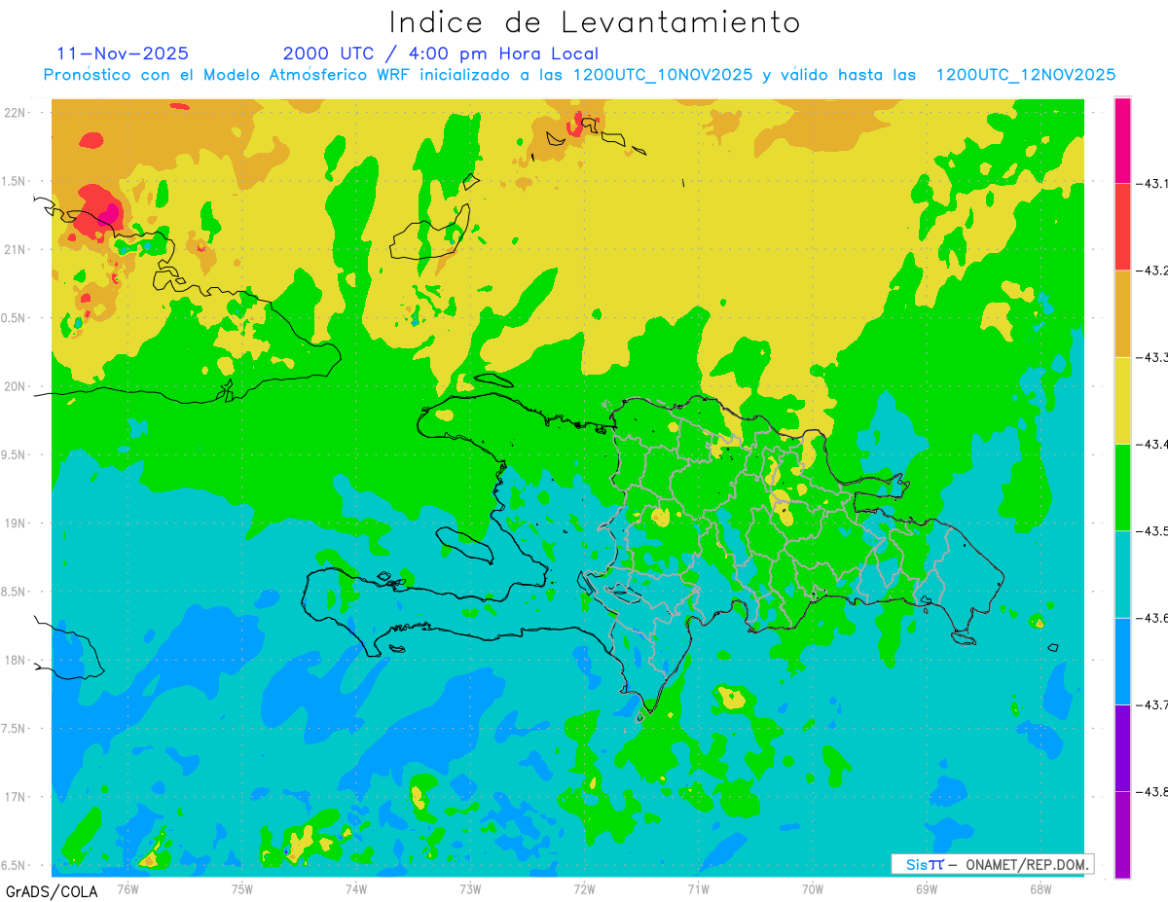Click the '18N' latitude label
This screenshot has height=902, width=1168.
(x=16, y=661)
